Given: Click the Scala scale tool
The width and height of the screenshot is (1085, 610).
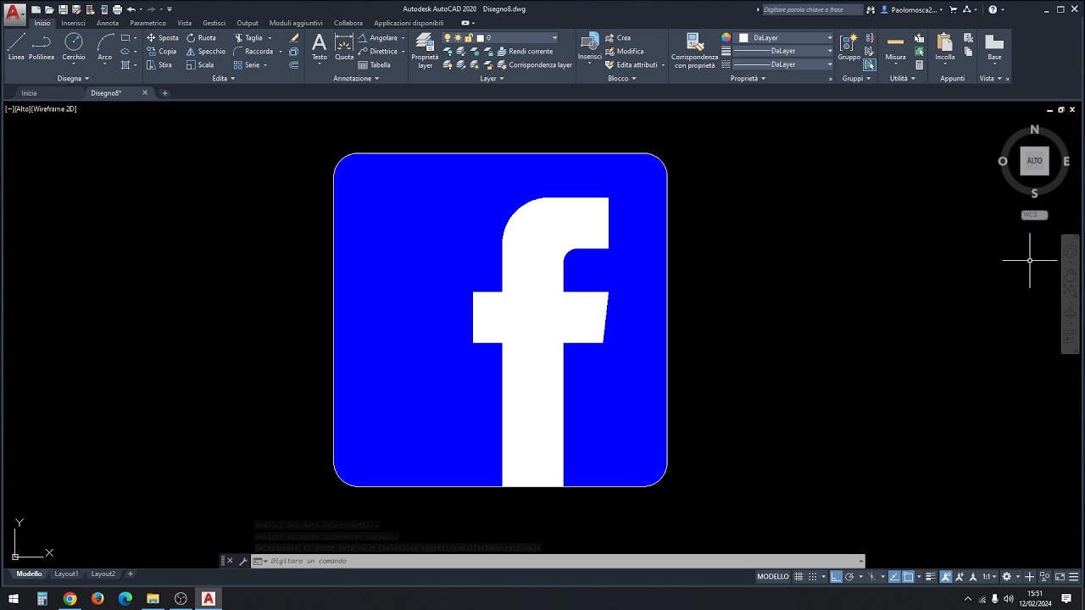Looking at the screenshot, I should 200,65.
